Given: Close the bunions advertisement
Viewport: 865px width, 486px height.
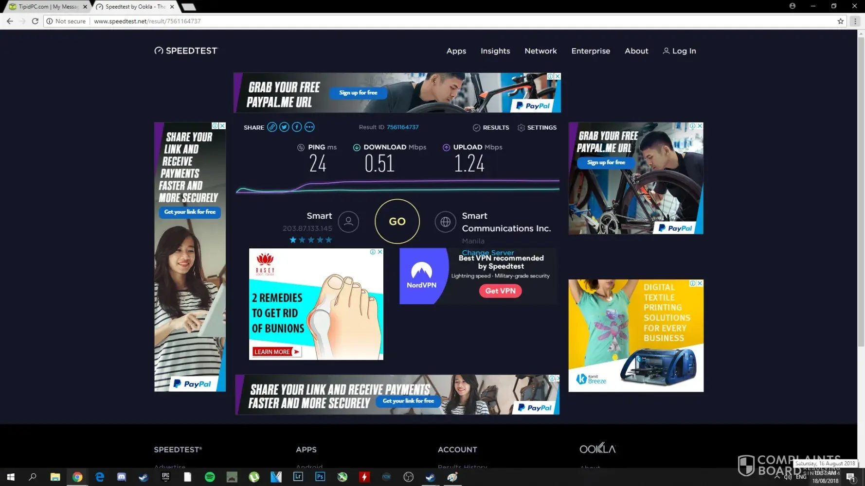Looking at the screenshot, I should tap(380, 252).
